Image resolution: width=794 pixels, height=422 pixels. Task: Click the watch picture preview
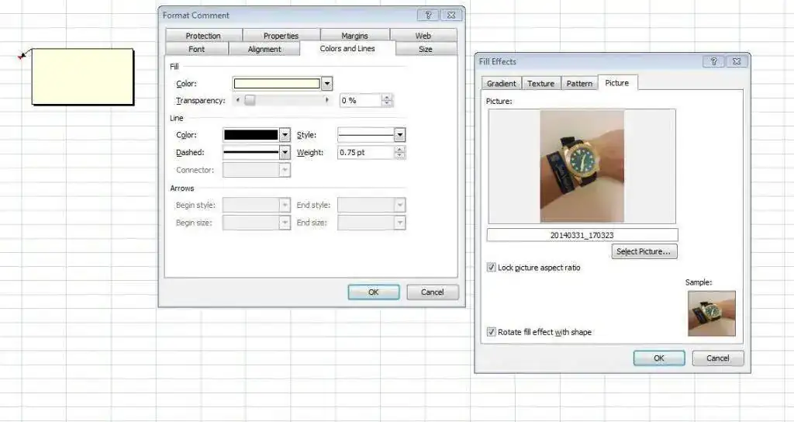pyautogui.click(x=582, y=166)
